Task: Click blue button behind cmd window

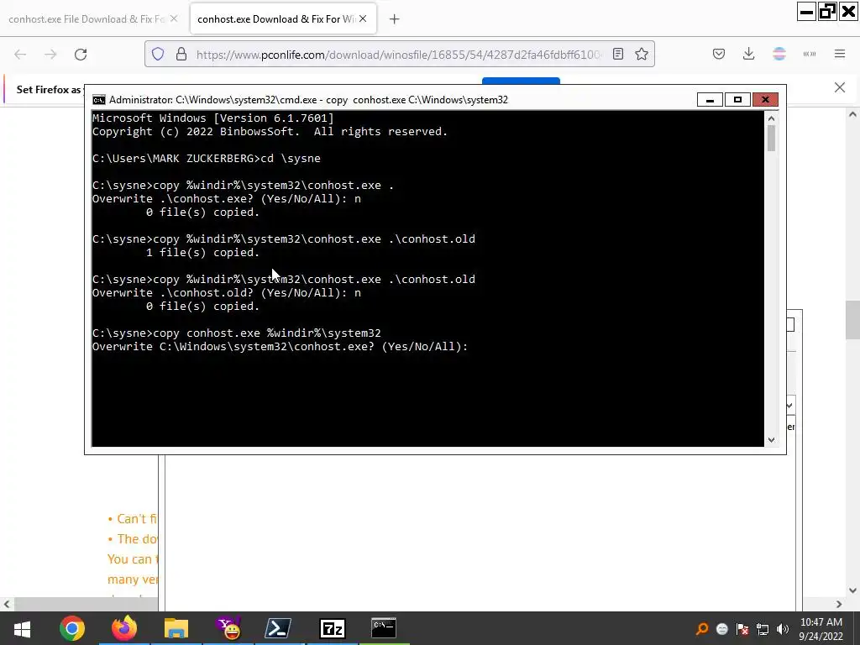Action: [521, 81]
